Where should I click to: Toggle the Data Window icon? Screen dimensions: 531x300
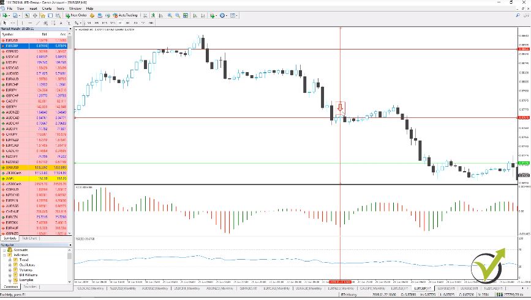(35, 15)
